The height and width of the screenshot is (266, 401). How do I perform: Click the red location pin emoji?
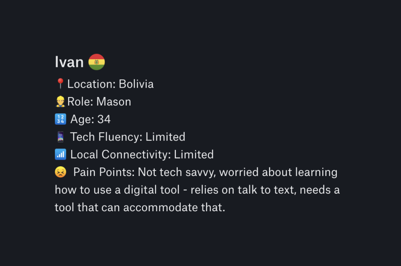point(60,84)
